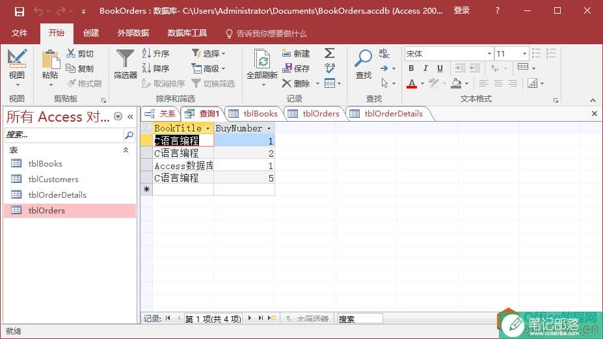The width and height of the screenshot is (603, 339).
Task: Click Delete record (删除) icon
Action: click(286, 83)
